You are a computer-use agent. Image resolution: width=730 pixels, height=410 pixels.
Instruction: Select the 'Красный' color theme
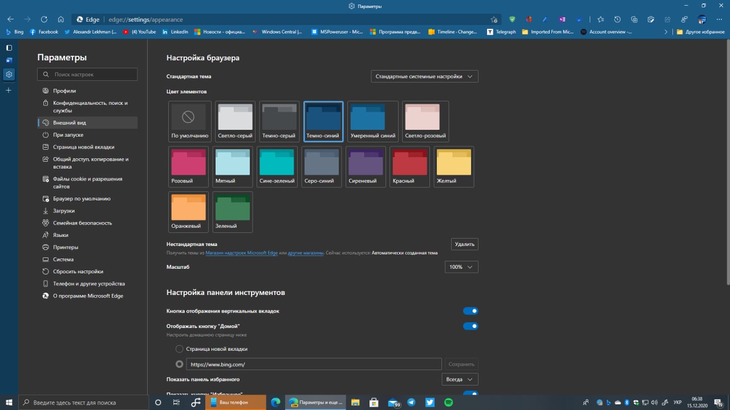[x=409, y=167]
